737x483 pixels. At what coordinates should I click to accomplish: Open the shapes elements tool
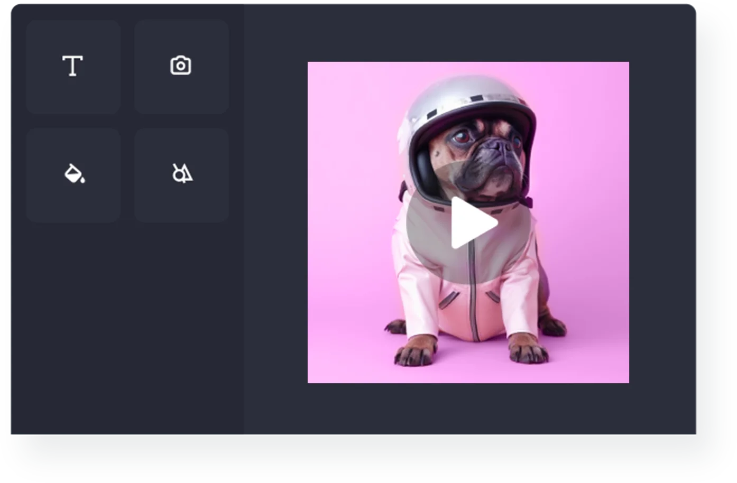(181, 174)
